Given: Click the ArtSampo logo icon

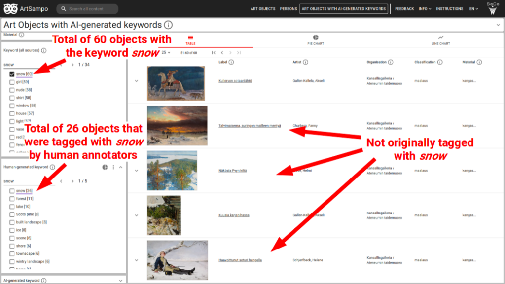Looking at the screenshot, I should click(11, 9).
